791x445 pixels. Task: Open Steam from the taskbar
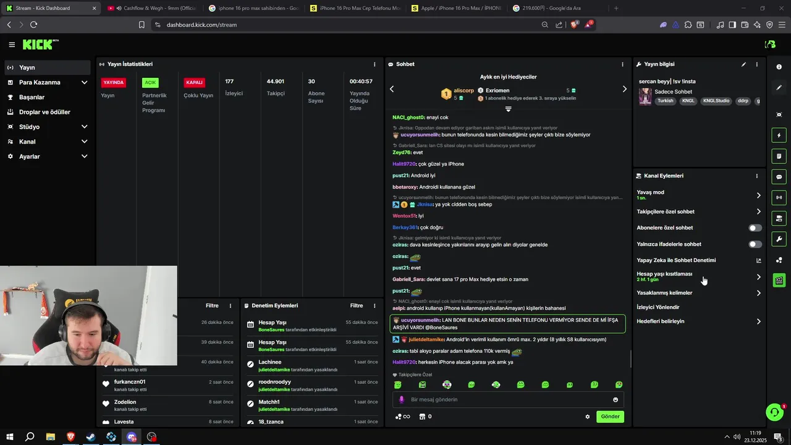pos(91,437)
